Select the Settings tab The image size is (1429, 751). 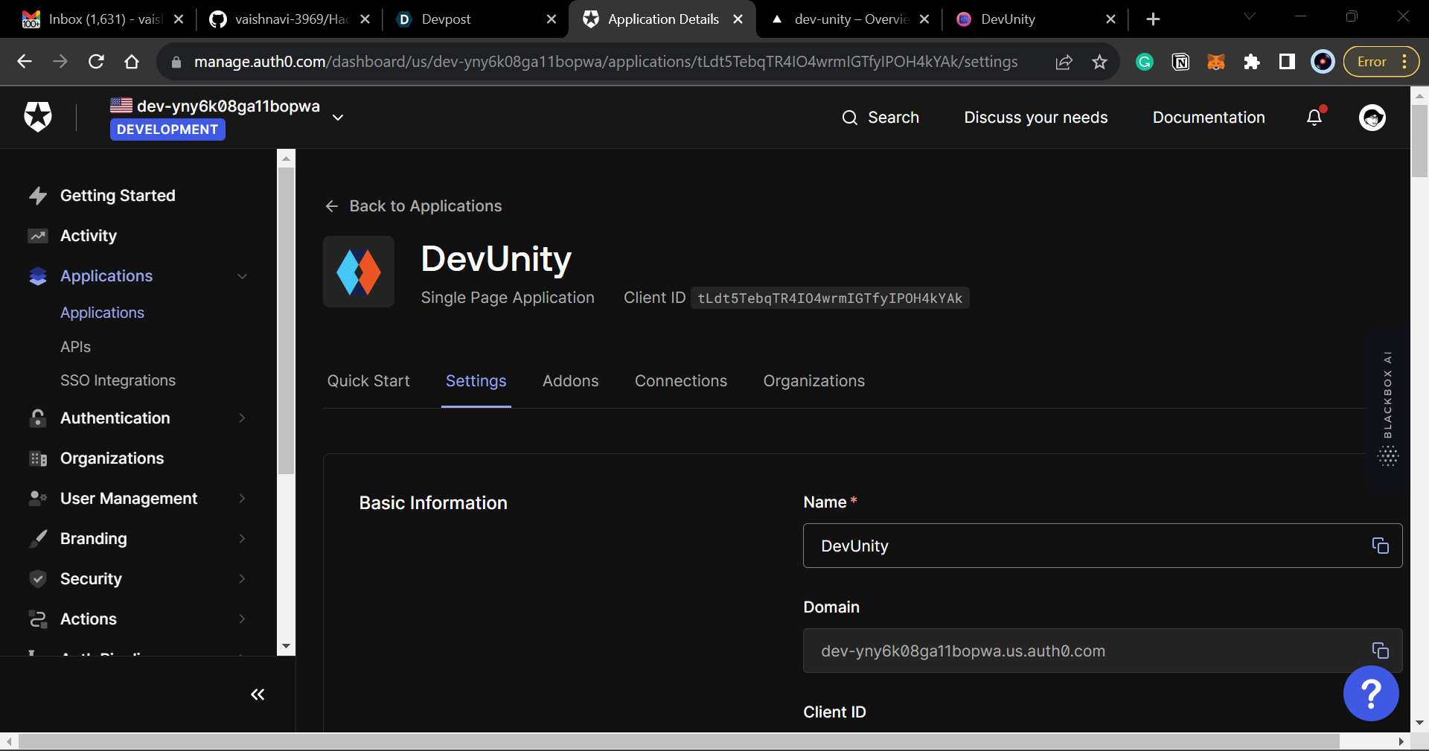[476, 381]
